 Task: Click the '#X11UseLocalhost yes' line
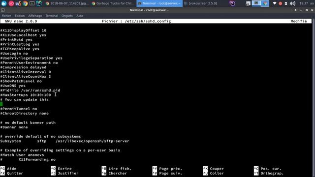(x=23, y=35)
